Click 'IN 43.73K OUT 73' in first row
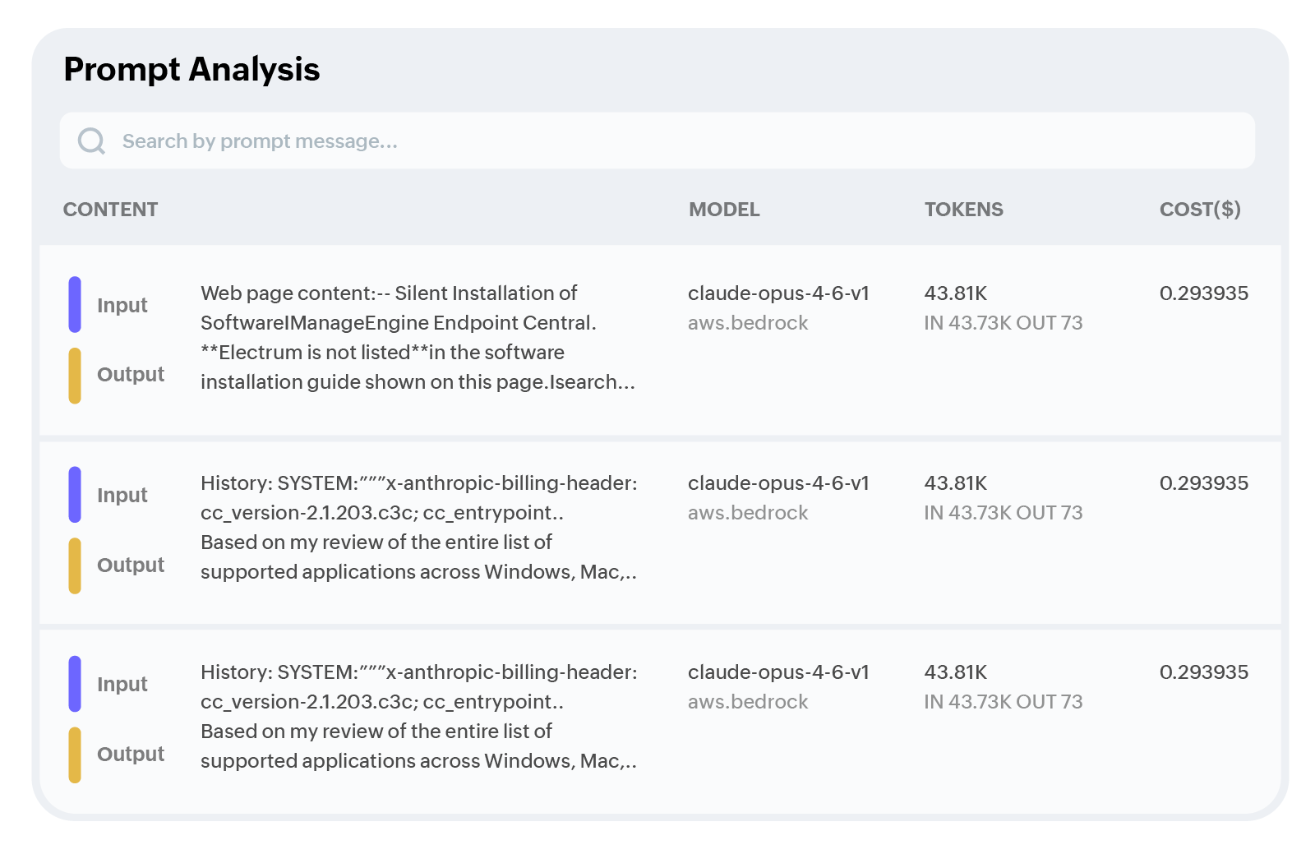This screenshot has width=1315, height=854. (1003, 323)
